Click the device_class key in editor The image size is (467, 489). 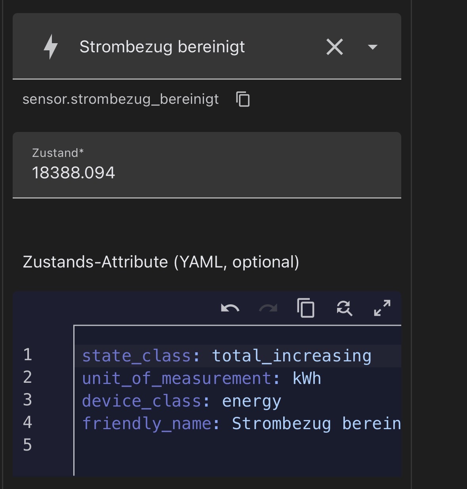[141, 401]
